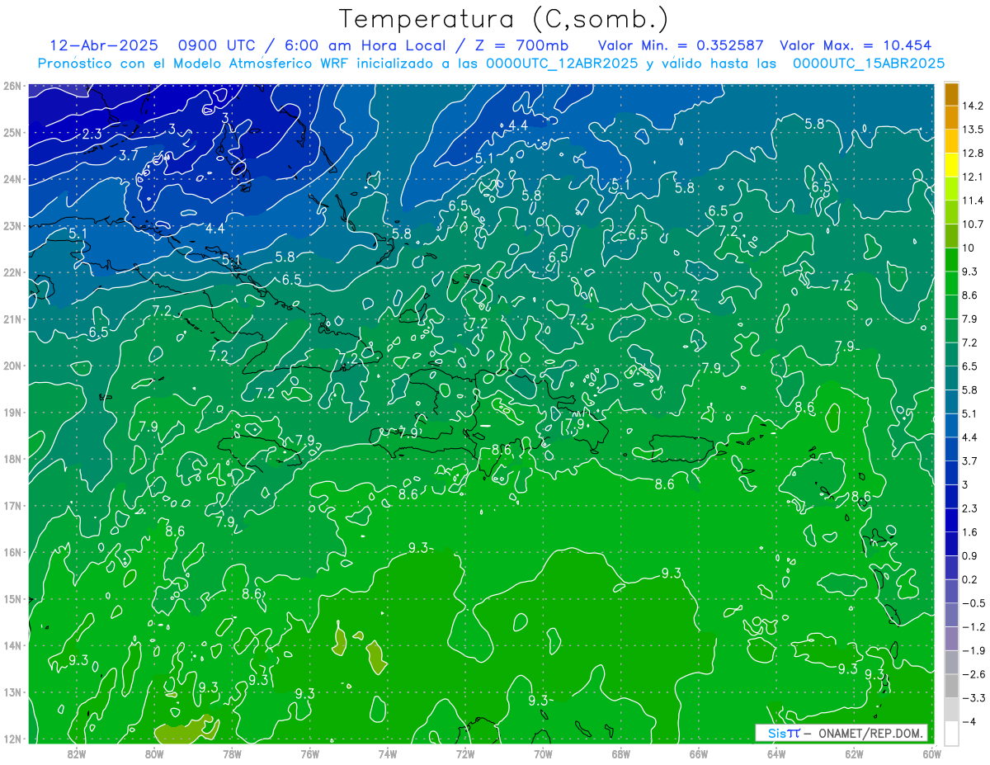Click the '-0.5' color scale label
This screenshot has width=990, height=765.
(x=973, y=603)
